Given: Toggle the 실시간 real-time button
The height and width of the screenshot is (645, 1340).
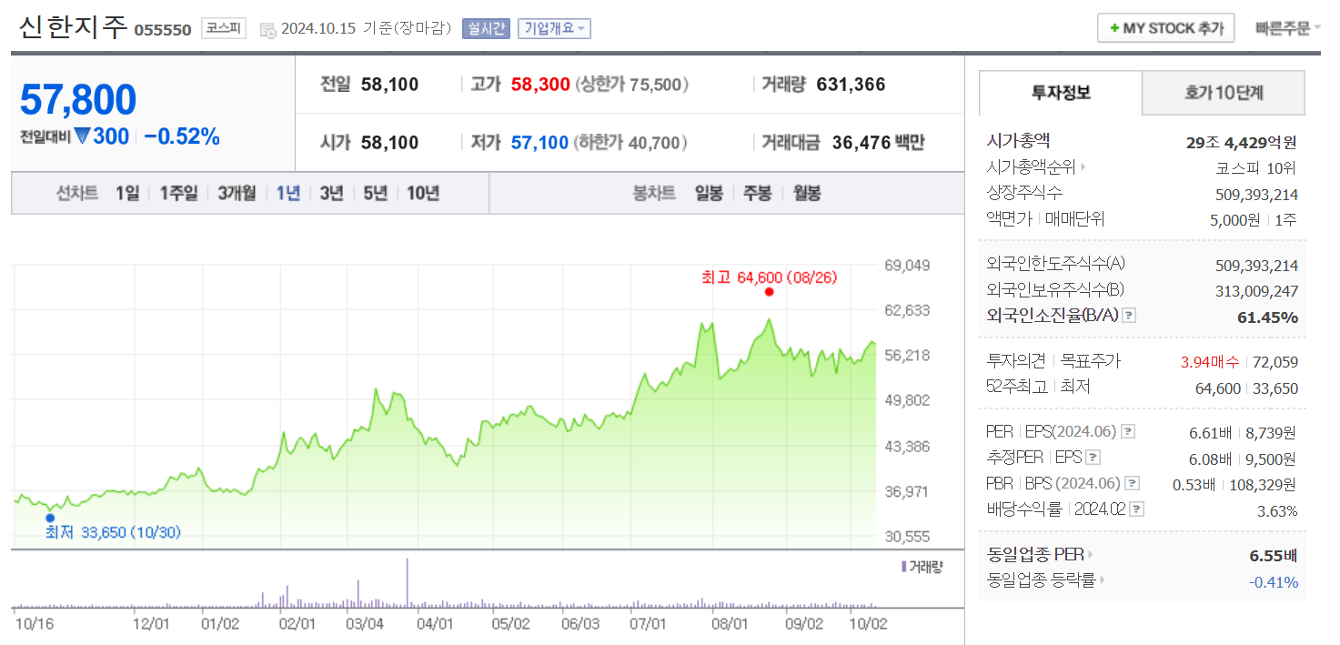Looking at the screenshot, I should point(487,28).
